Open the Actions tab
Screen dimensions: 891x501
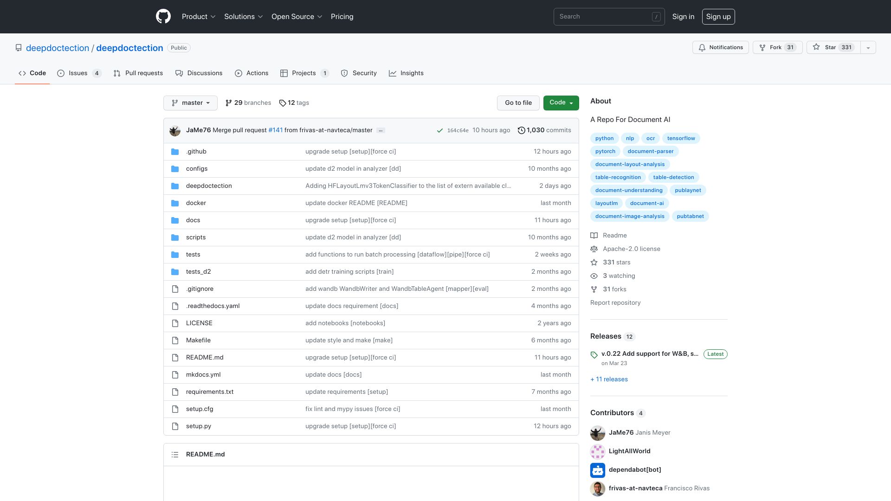coord(252,73)
